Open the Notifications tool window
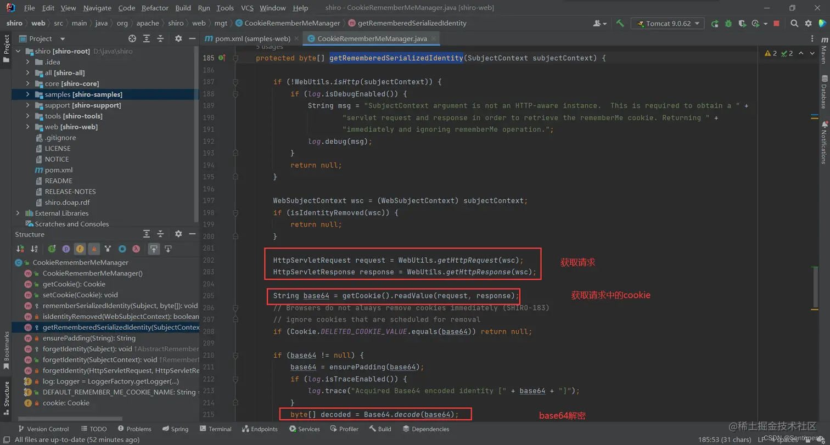The image size is (830, 445). [823, 142]
